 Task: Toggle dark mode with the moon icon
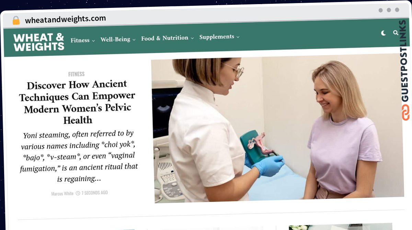pos(384,33)
